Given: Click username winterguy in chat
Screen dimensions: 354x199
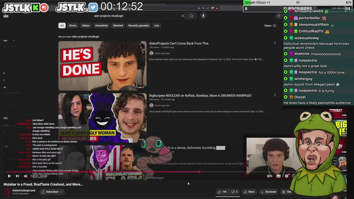Looking at the screenshot, I should (303, 79).
